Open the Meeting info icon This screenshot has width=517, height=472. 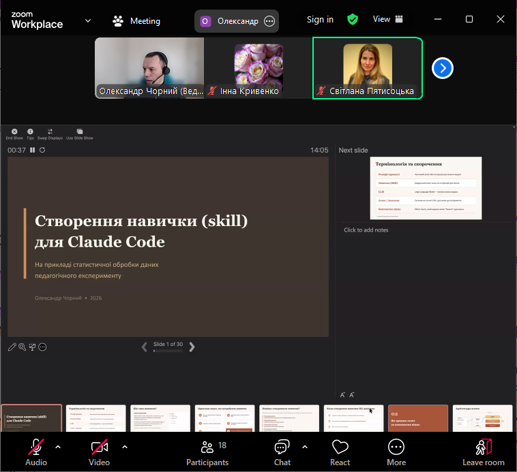(x=119, y=20)
